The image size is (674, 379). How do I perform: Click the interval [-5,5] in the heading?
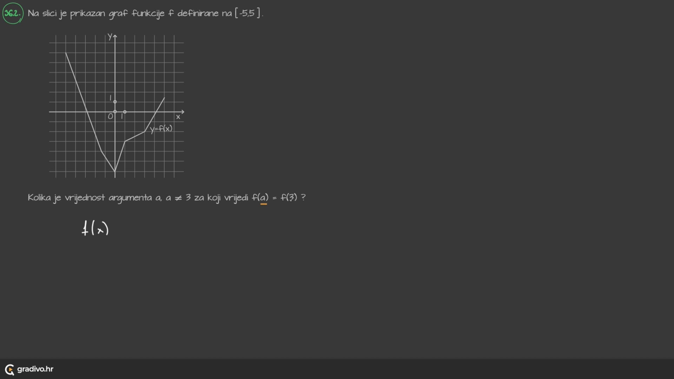(x=248, y=13)
